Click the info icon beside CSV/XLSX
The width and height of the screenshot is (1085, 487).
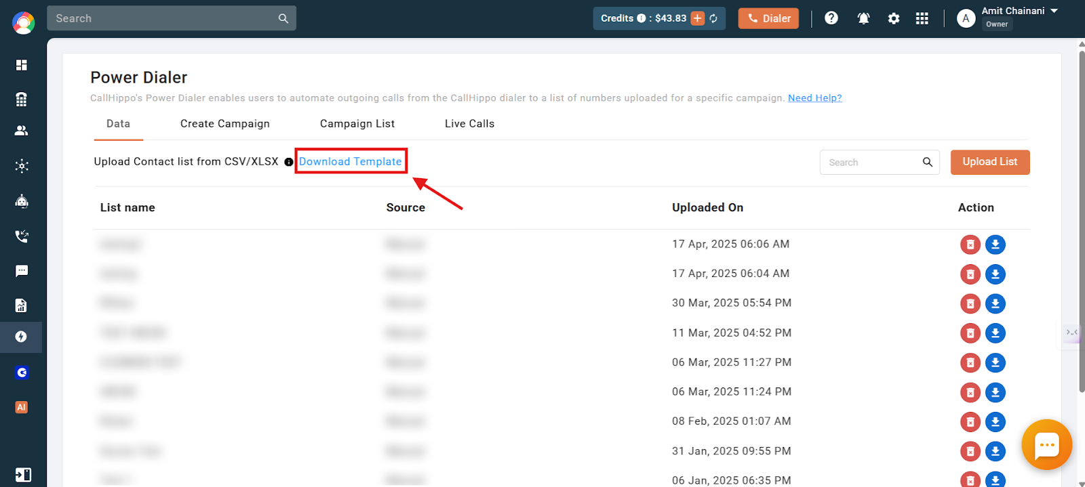pyautogui.click(x=289, y=162)
